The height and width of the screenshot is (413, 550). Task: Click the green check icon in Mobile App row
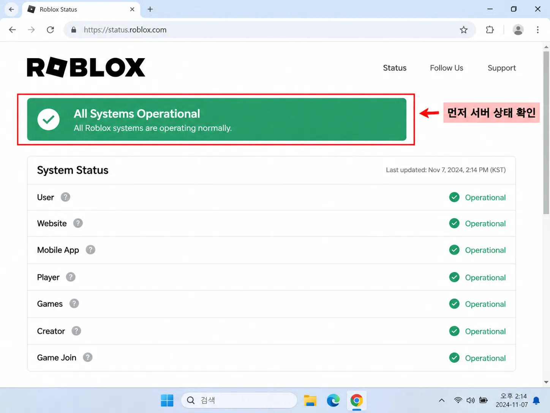pos(454,250)
